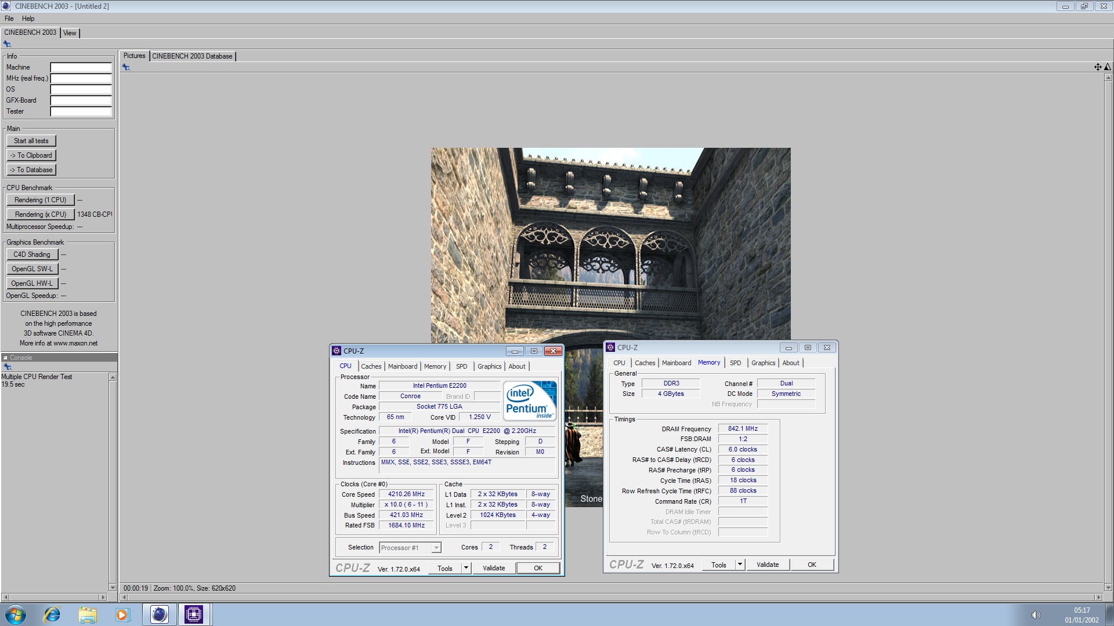Click the 4210.26 MHz Core Speed value
The width and height of the screenshot is (1114, 626).
point(407,494)
